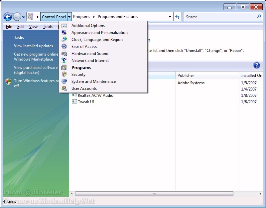Viewport: 266px width, 208px height.
Task: Select Network and Internet entry
Action: click(x=103, y=61)
